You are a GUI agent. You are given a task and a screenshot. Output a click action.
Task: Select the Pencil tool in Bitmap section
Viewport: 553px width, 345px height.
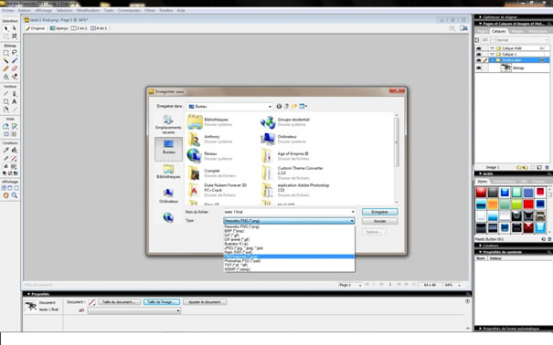[6, 68]
